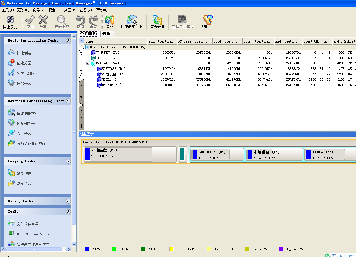
Task: Choose 格式化分区 in the sidebar
Action: pos(26,73)
